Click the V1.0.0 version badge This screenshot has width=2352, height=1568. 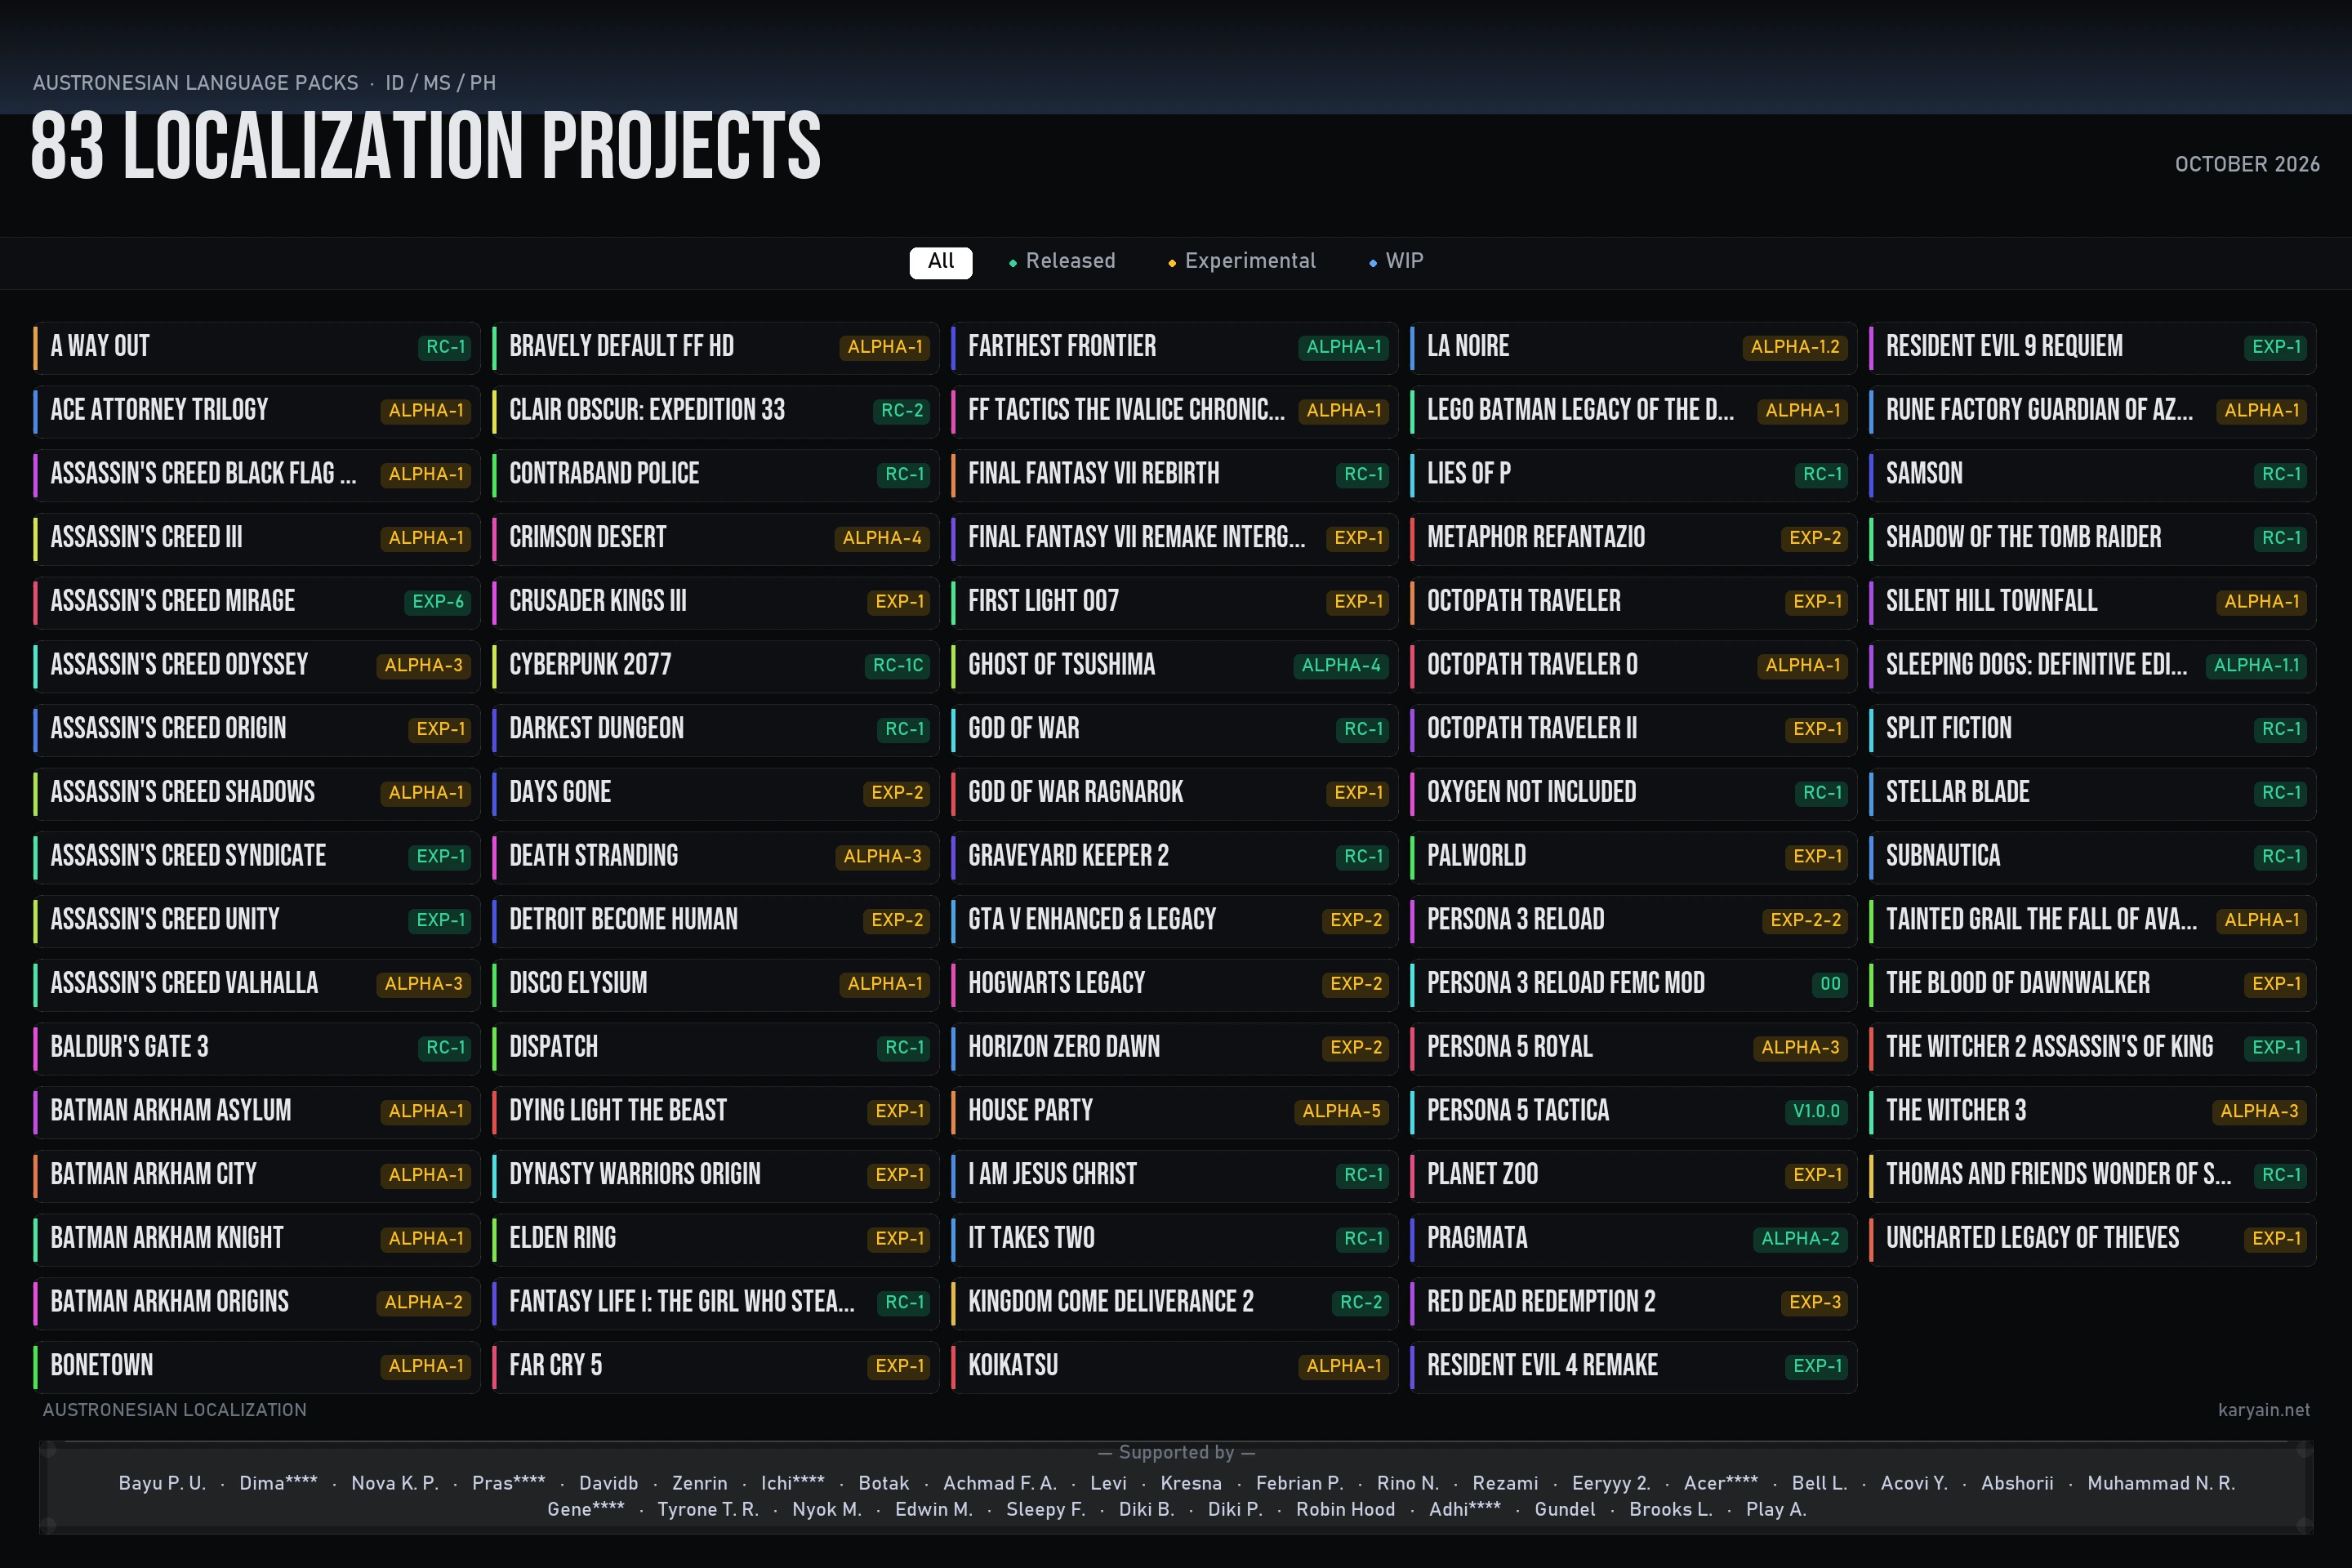(1816, 1112)
